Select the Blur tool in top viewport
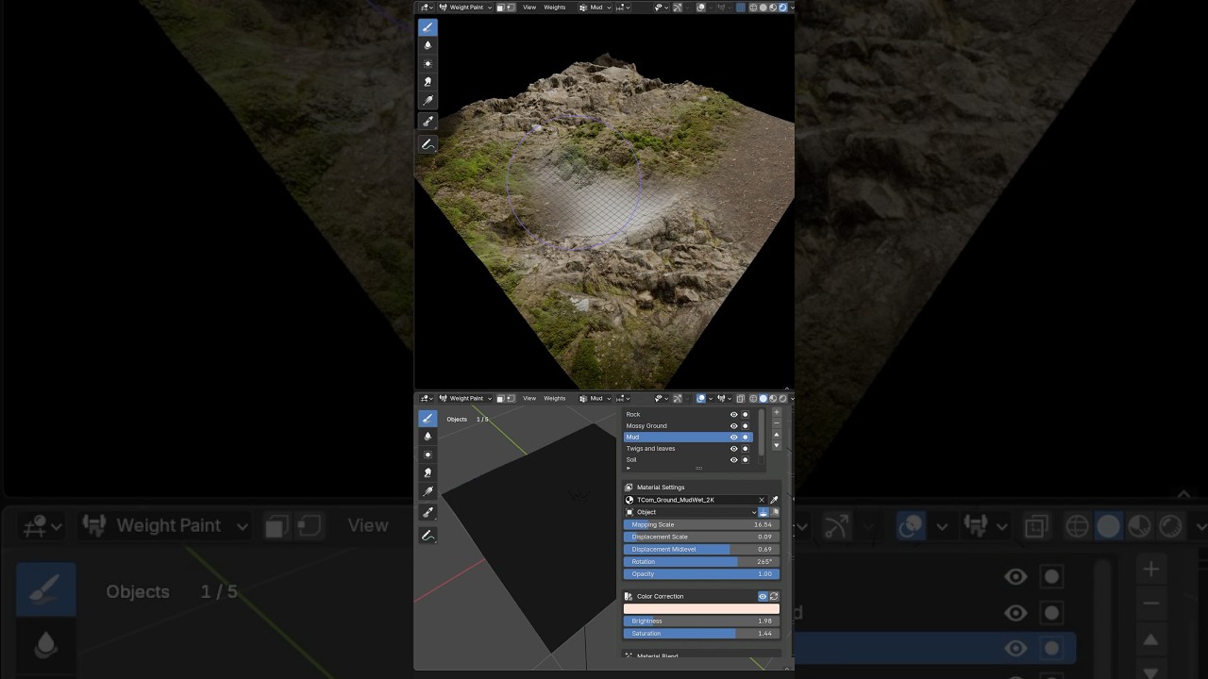This screenshot has height=679, width=1208. point(428,45)
